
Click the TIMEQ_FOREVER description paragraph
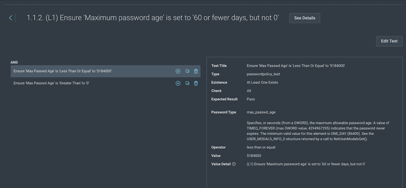click(318, 131)
